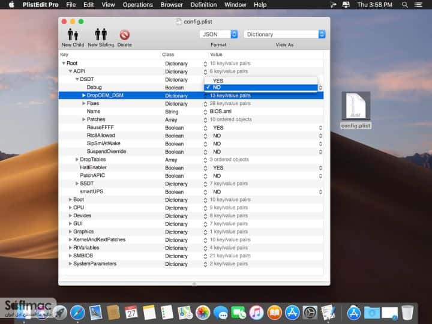The image size is (432, 324).
Task: Open the Apple menu logo
Action: [x=11, y=4]
